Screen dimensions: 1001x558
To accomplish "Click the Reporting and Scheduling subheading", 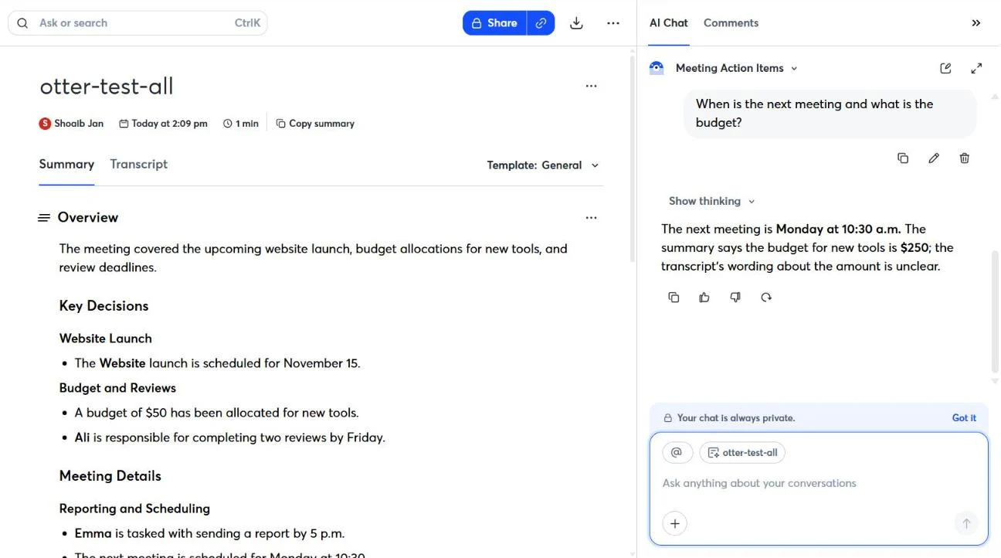I will (134, 509).
